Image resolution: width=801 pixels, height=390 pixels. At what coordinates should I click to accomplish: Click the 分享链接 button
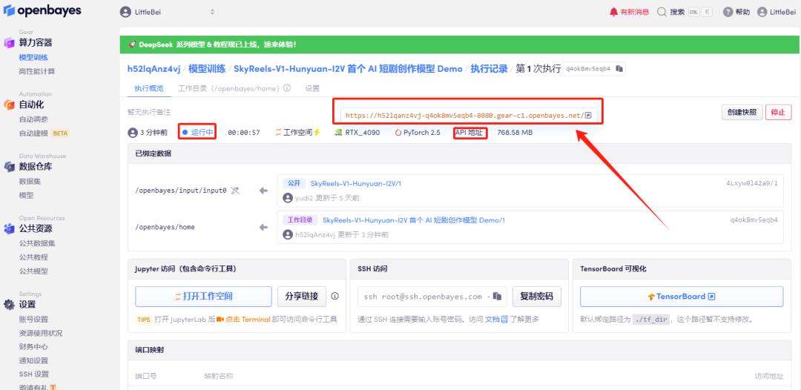(x=302, y=296)
